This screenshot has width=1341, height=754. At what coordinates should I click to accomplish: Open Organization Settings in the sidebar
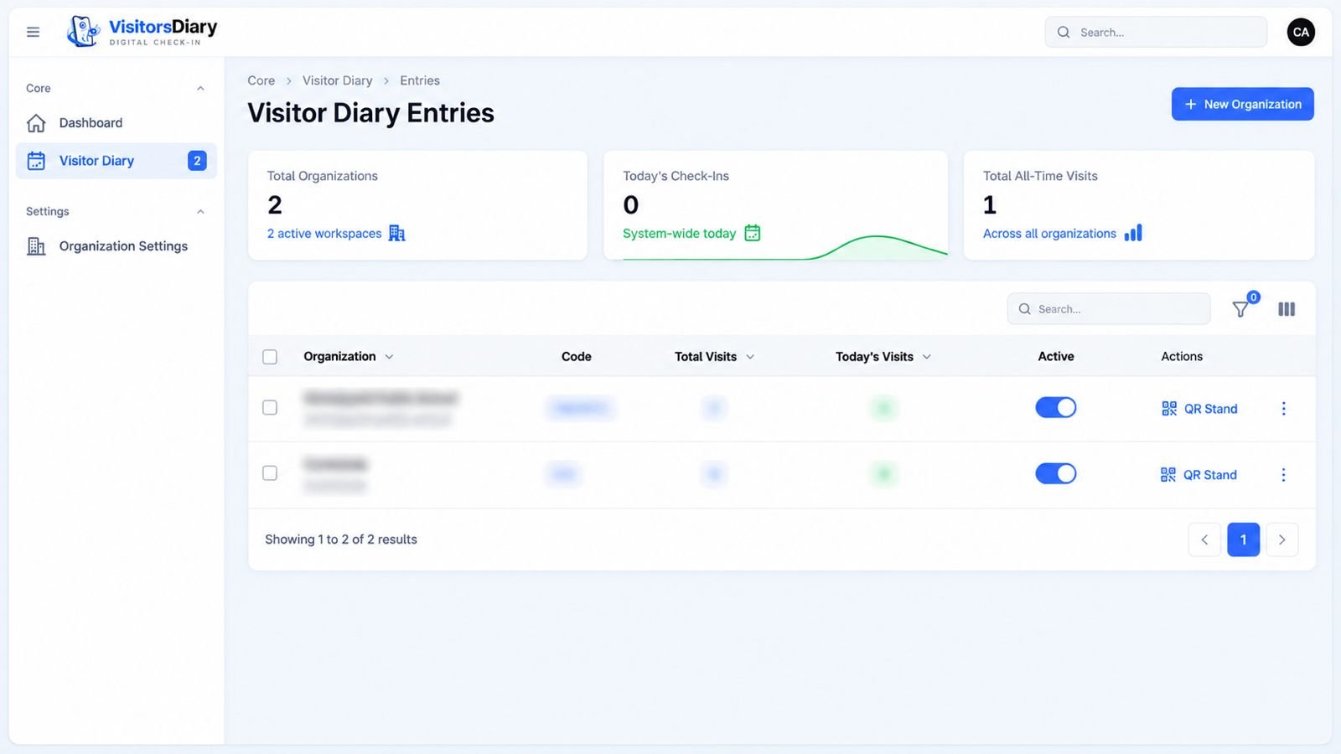tap(116, 246)
